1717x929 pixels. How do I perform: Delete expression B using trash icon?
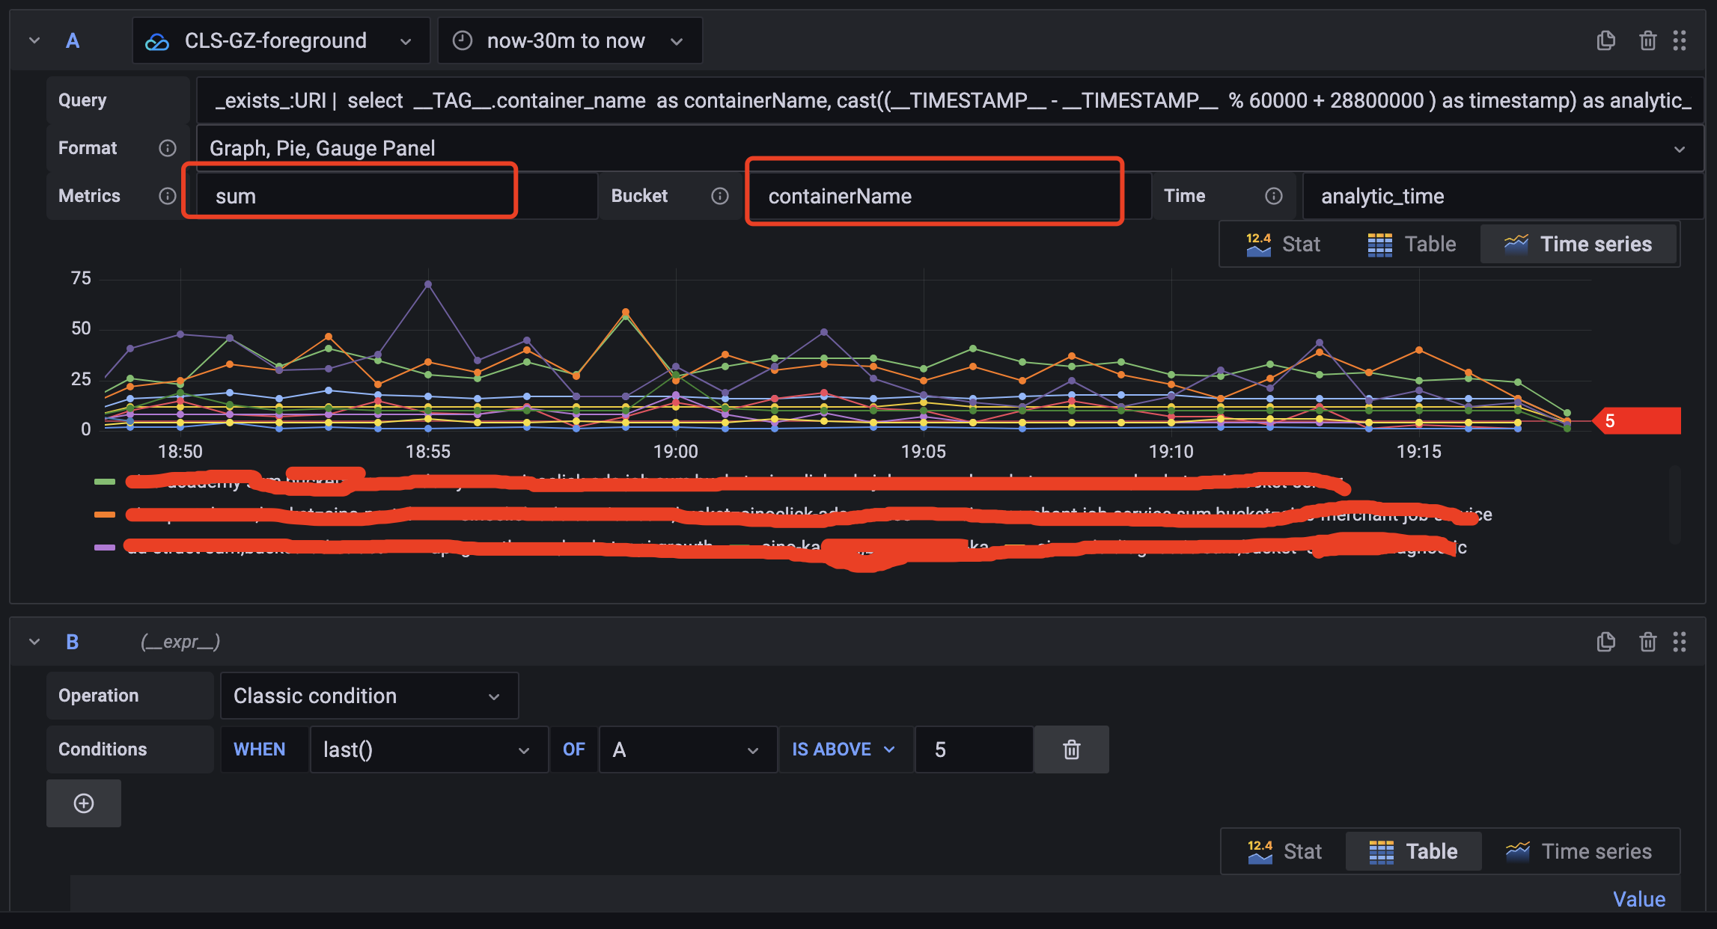pyautogui.click(x=1647, y=642)
